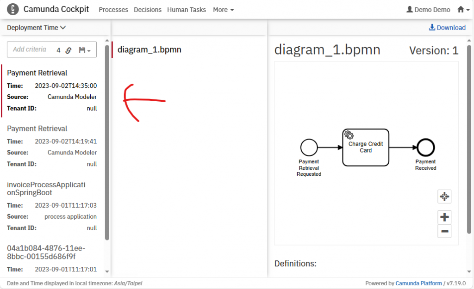Click the resource panel scroll-down arrow
The height and width of the screenshot is (289, 474).
469,271
